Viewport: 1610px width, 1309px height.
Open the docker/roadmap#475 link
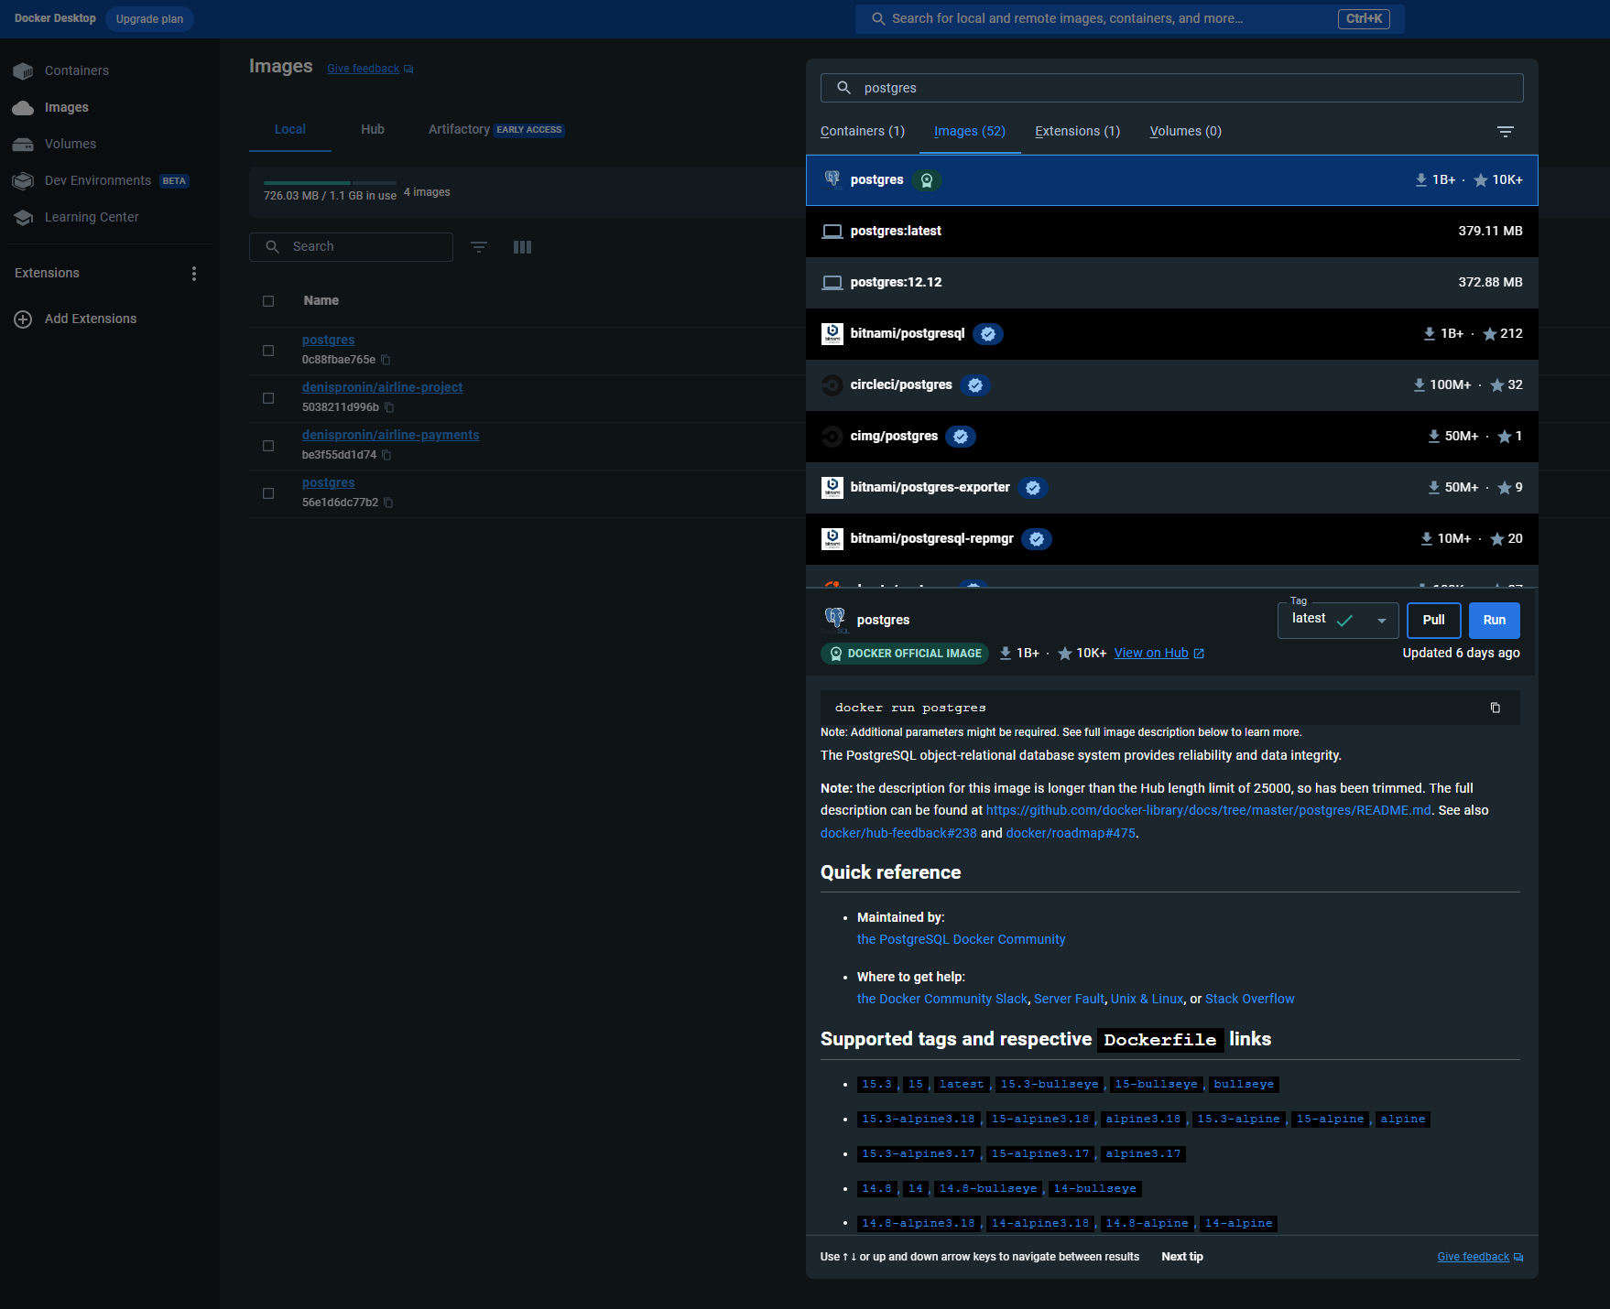coord(1071,834)
